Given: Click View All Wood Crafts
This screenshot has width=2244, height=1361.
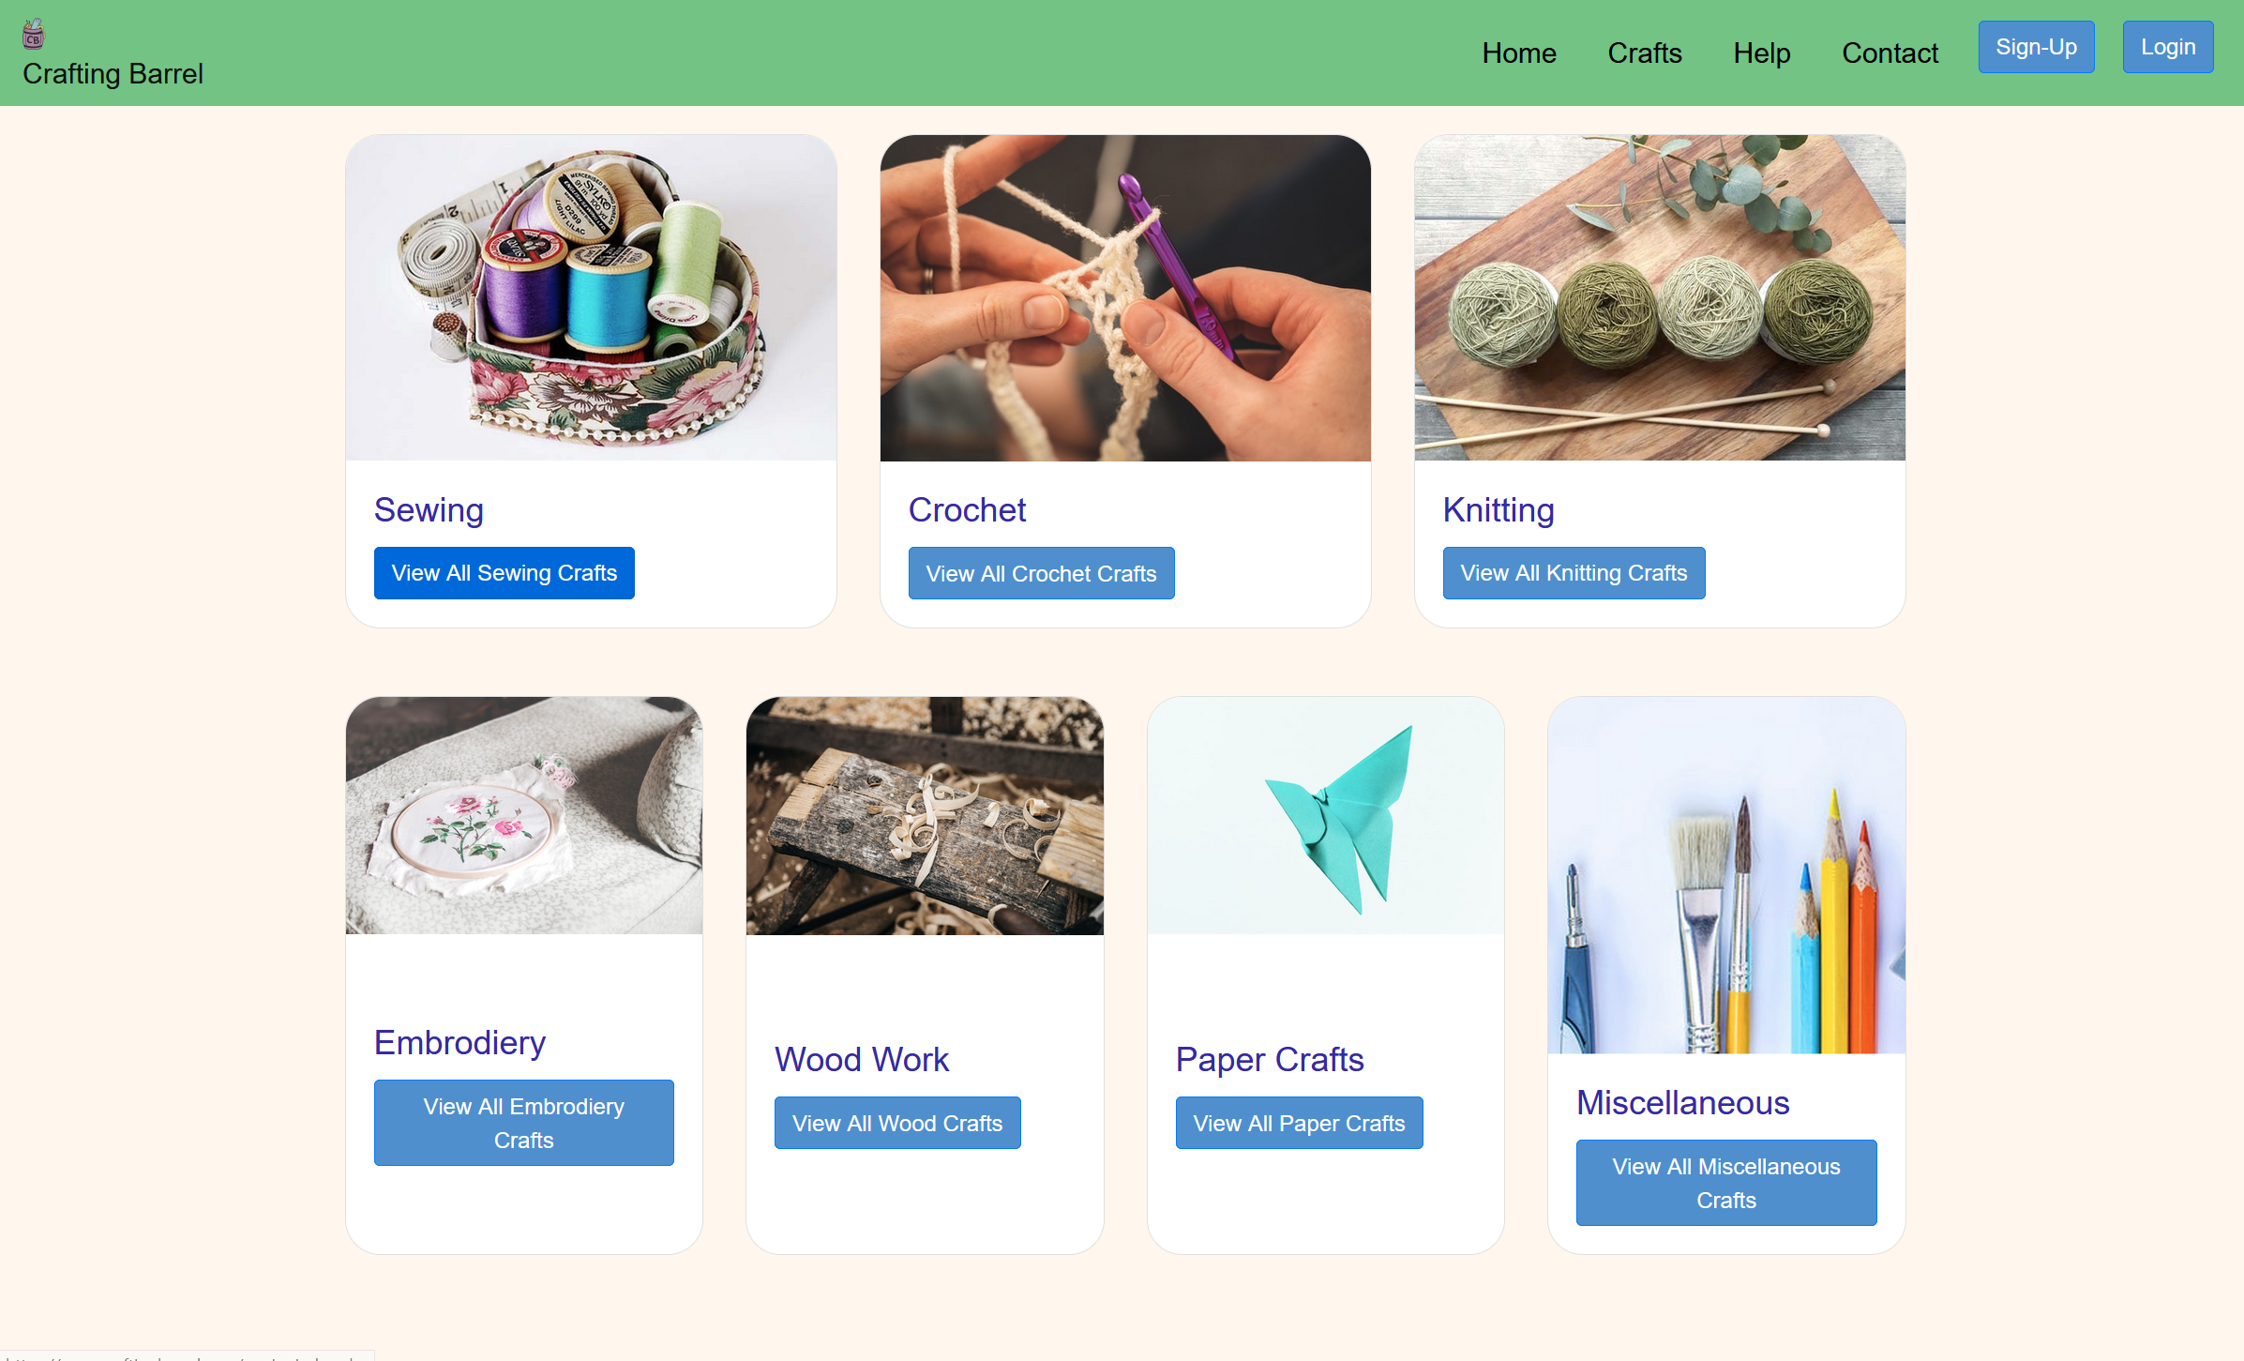Looking at the screenshot, I should (x=897, y=1123).
